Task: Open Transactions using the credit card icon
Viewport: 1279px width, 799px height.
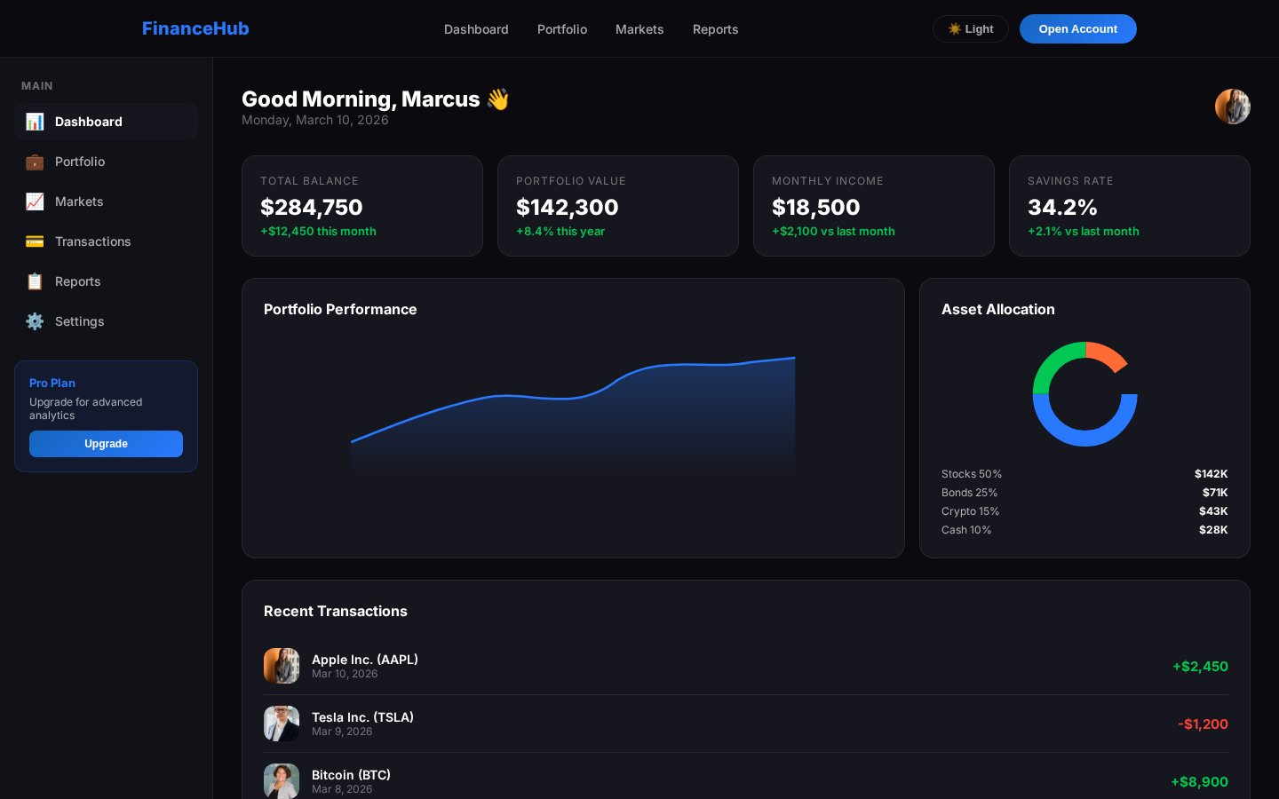Action: 35,241
